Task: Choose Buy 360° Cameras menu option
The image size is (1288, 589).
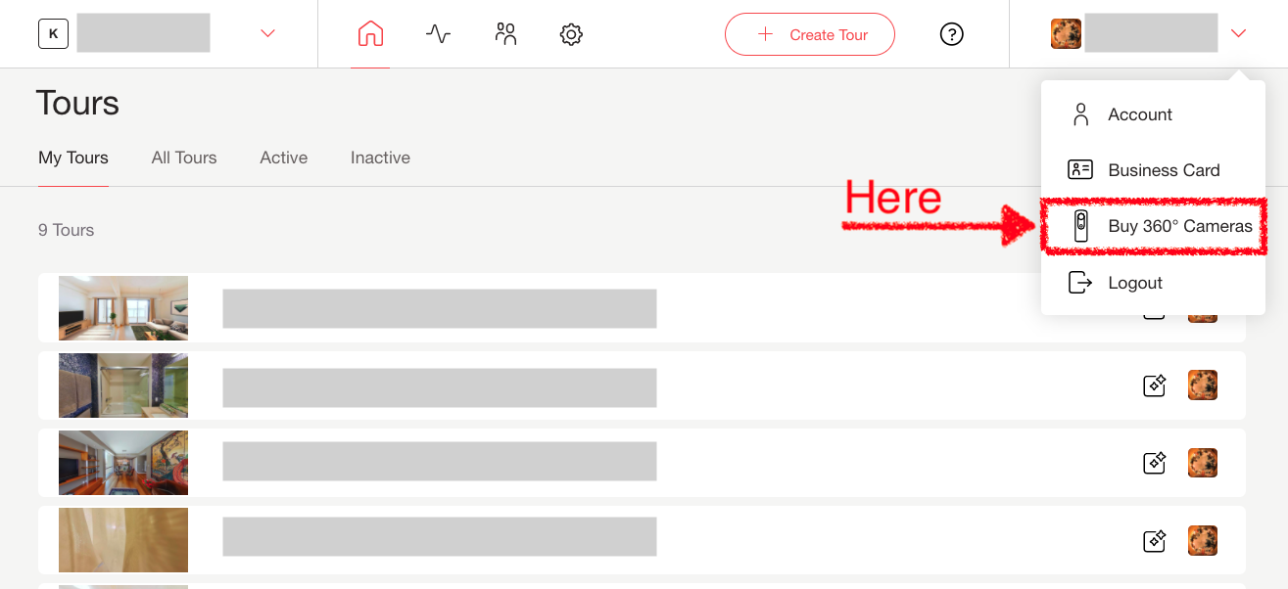Action: pos(1179,226)
